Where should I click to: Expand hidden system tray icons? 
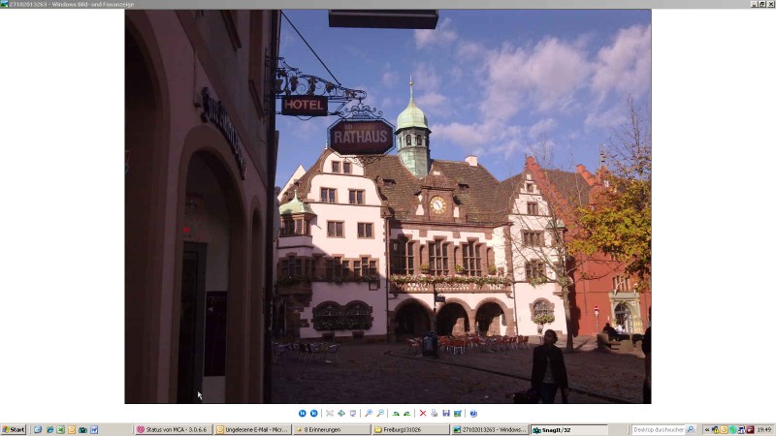click(x=706, y=429)
